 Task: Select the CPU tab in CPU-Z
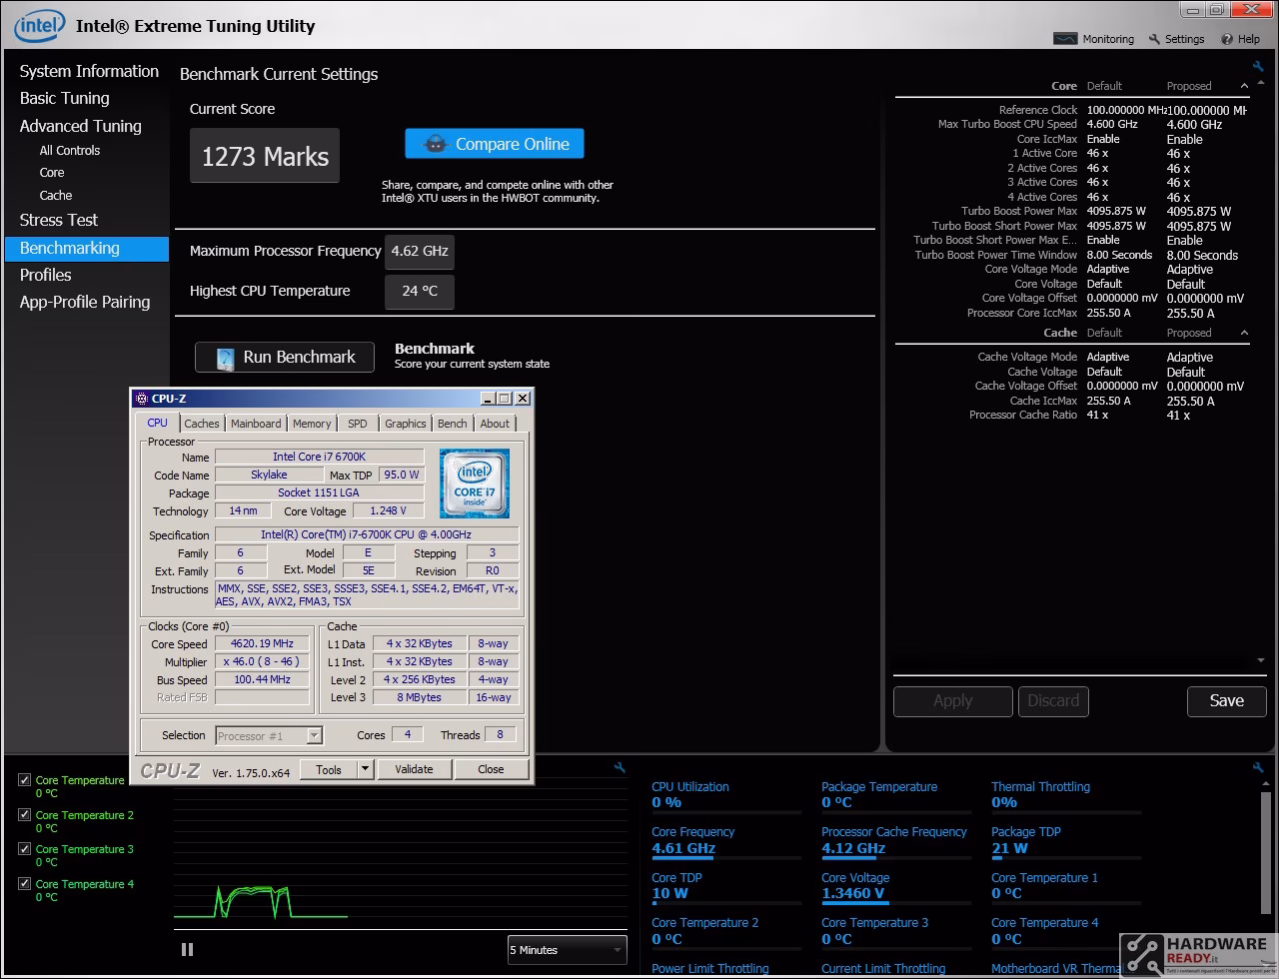pyautogui.click(x=158, y=423)
